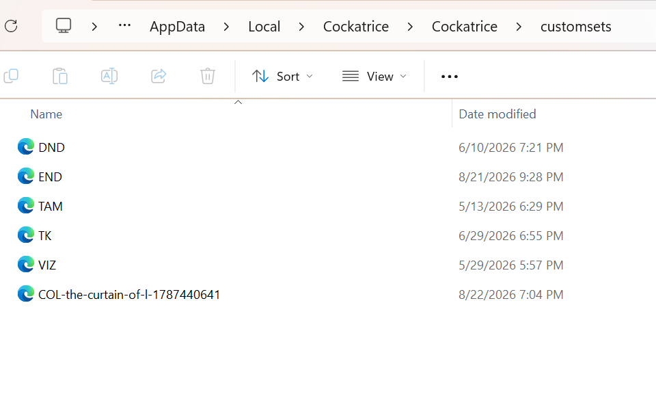The width and height of the screenshot is (656, 407).
Task: Select the VIZ file icon
Action: coord(25,265)
